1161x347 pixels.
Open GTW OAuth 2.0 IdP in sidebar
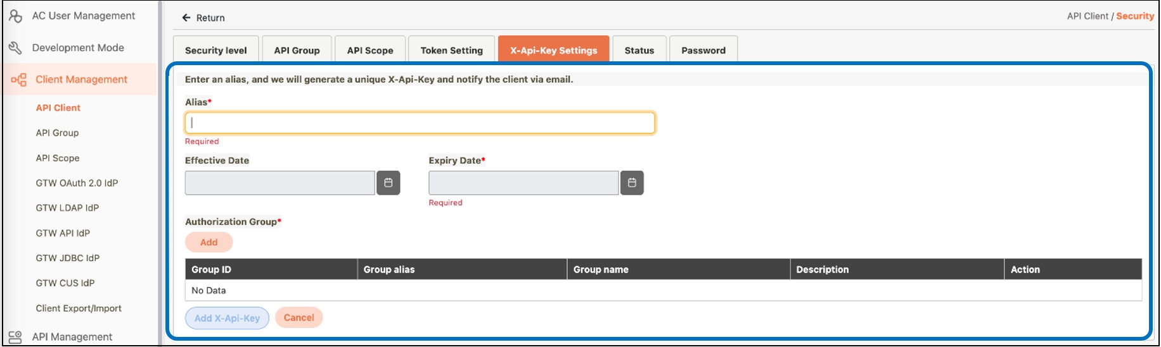click(77, 183)
